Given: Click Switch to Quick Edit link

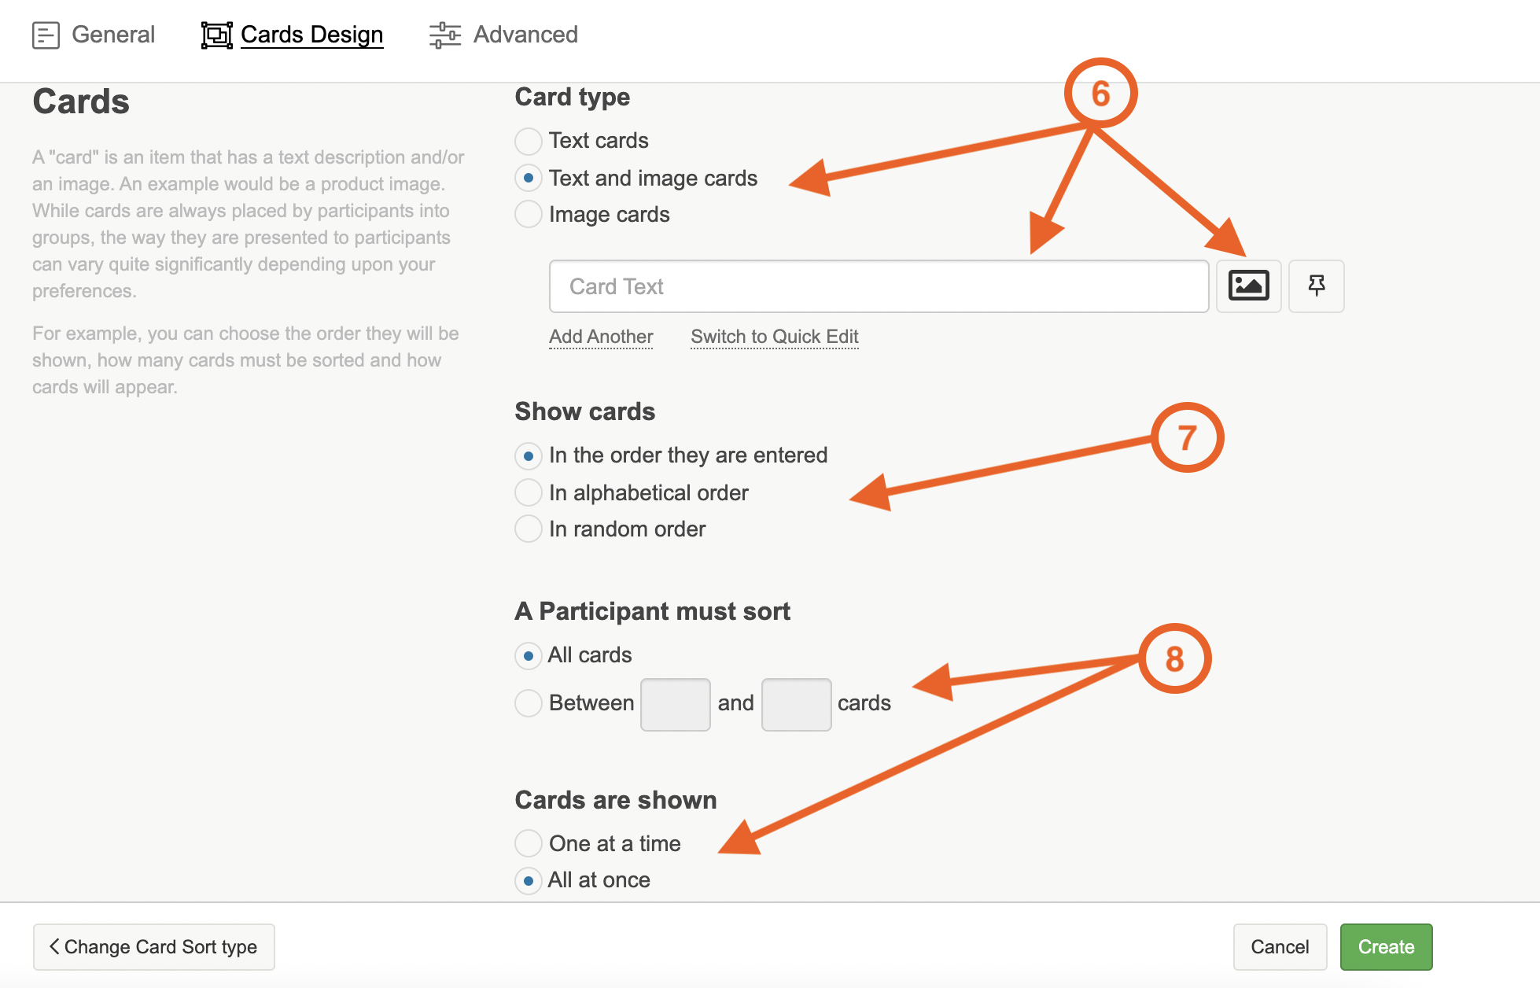Looking at the screenshot, I should 774,337.
